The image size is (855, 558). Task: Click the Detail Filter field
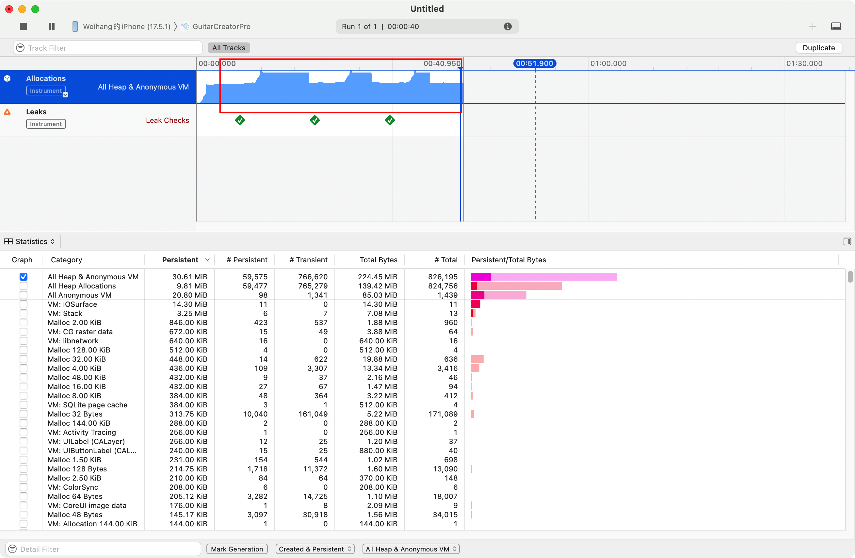[x=104, y=549]
